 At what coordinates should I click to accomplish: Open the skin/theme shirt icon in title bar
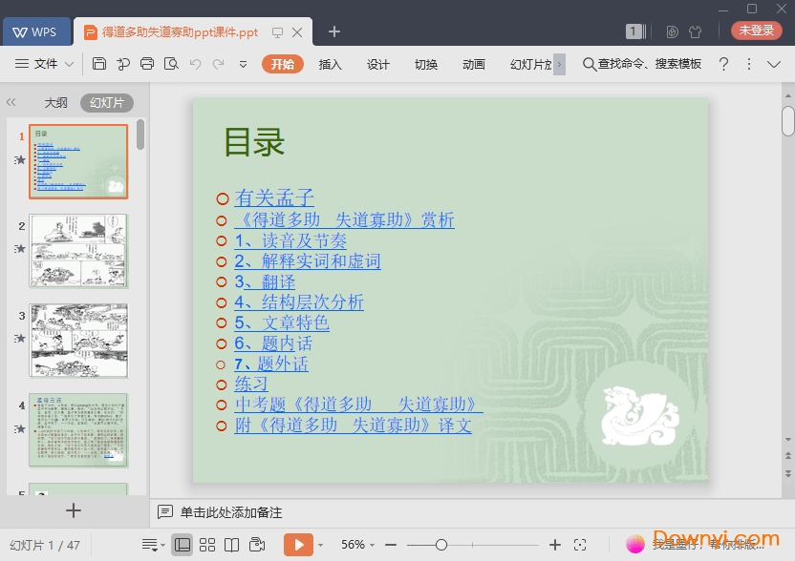pyautogui.click(x=696, y=31)
